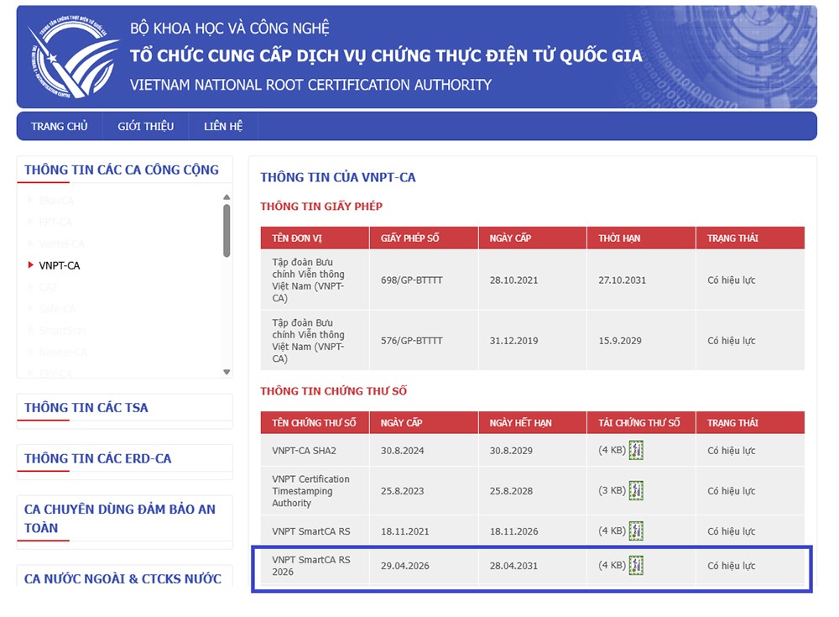839x617 pixels.
Task: Click expiry date 28.04.2031
Action: click(x=513, y=566)
